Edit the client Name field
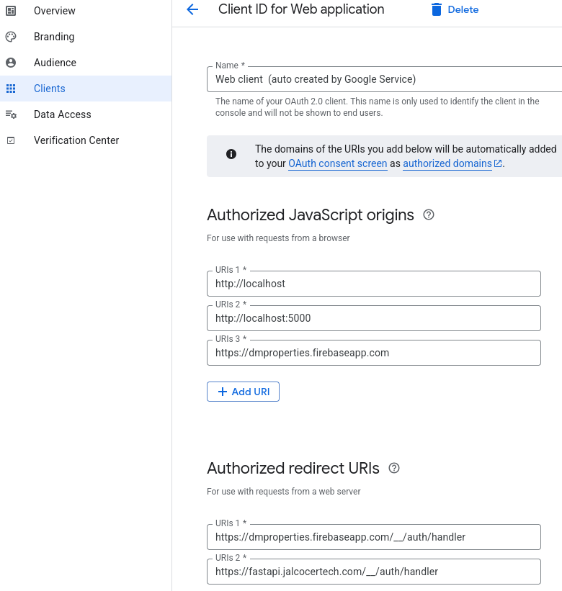Screen dimensions: 562x591 point(383,79)
